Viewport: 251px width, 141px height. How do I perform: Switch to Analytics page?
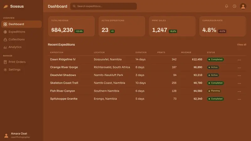click(21, 47)
